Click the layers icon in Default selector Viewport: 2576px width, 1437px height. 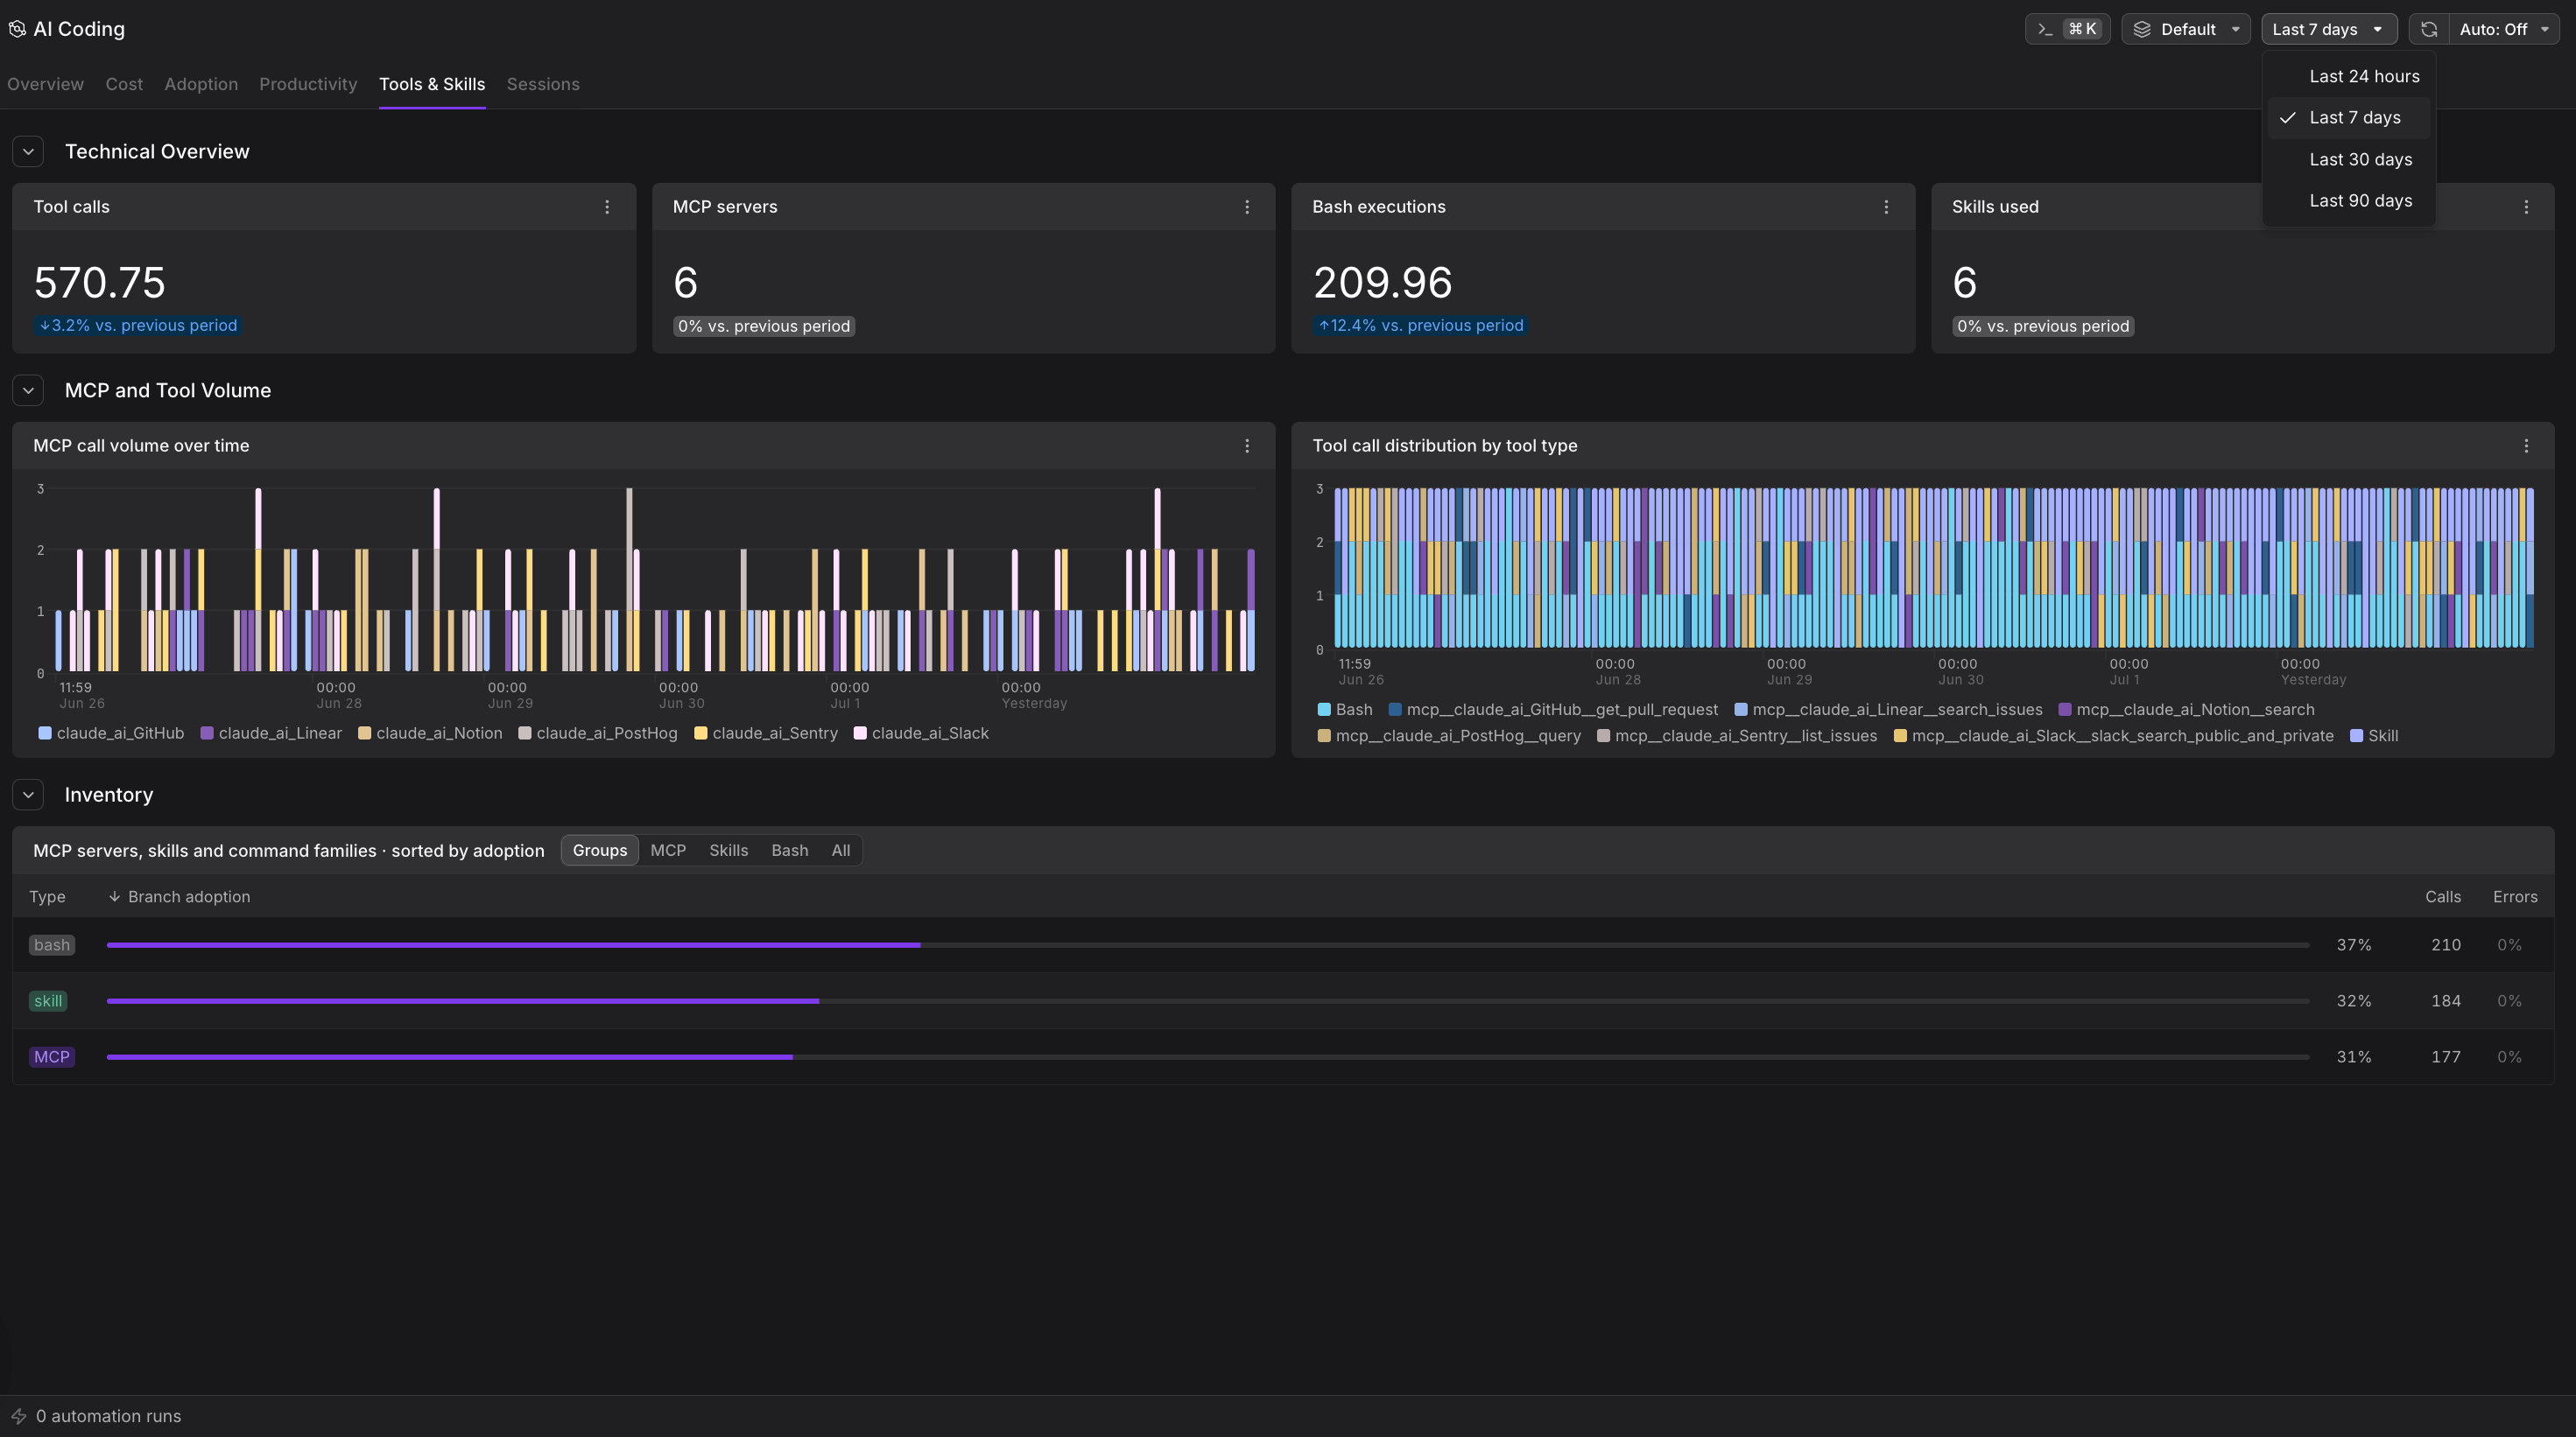point(2142,29)
